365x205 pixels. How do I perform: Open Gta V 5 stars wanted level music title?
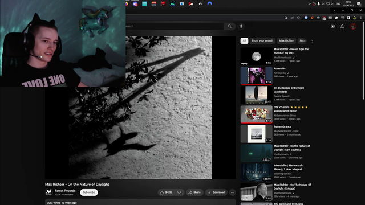(291, 109)
